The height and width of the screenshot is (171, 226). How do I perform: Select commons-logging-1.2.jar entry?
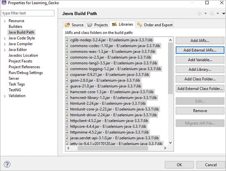(x=115, y=69)
